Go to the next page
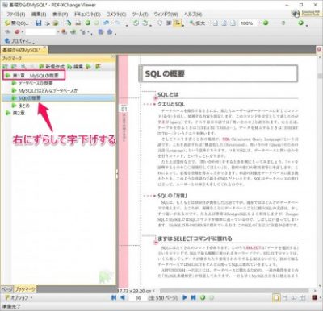The image size is (323, 311). 185,297
